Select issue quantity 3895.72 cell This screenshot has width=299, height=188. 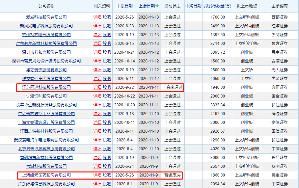pyautogui.click(x=218, y=52)
